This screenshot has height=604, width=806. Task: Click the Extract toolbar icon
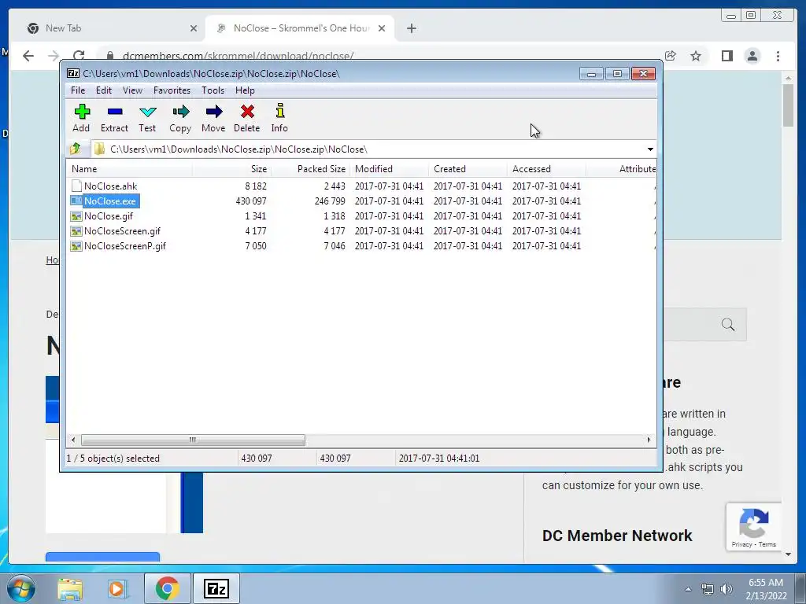(115, 112)
